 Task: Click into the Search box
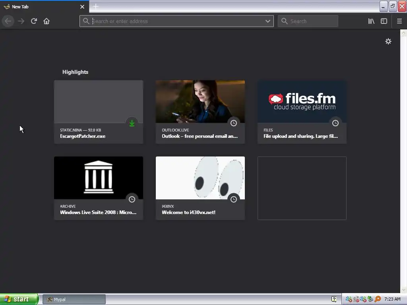[x=308, y=21]
